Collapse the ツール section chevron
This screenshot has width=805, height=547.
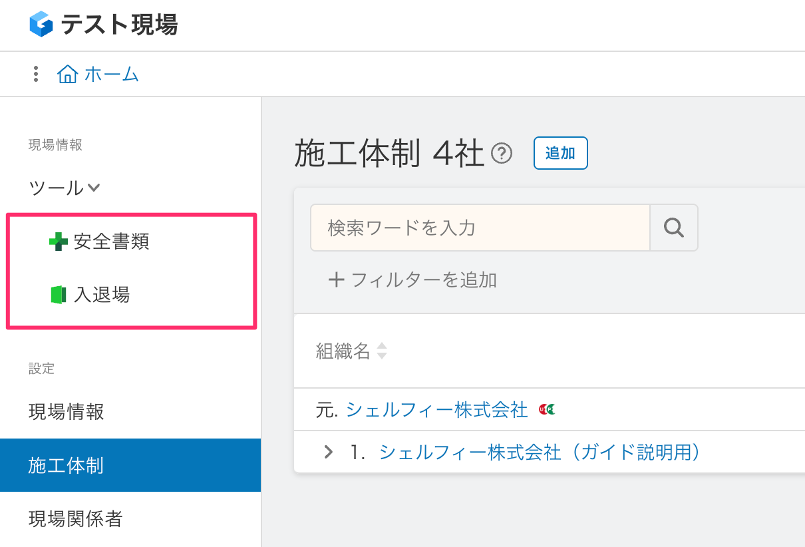pyautogui.click(x=94, y=188)
